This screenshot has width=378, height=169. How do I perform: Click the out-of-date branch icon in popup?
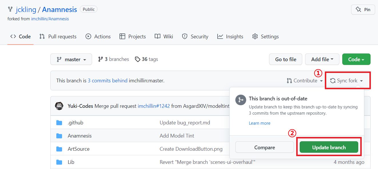240,100
